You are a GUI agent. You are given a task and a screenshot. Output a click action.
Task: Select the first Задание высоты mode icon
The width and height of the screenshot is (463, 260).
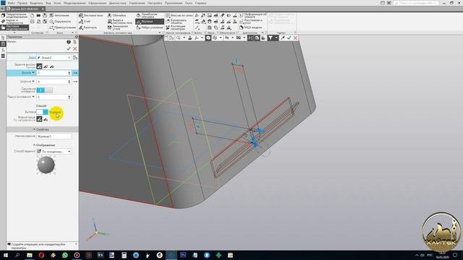(x=39, y=66)
